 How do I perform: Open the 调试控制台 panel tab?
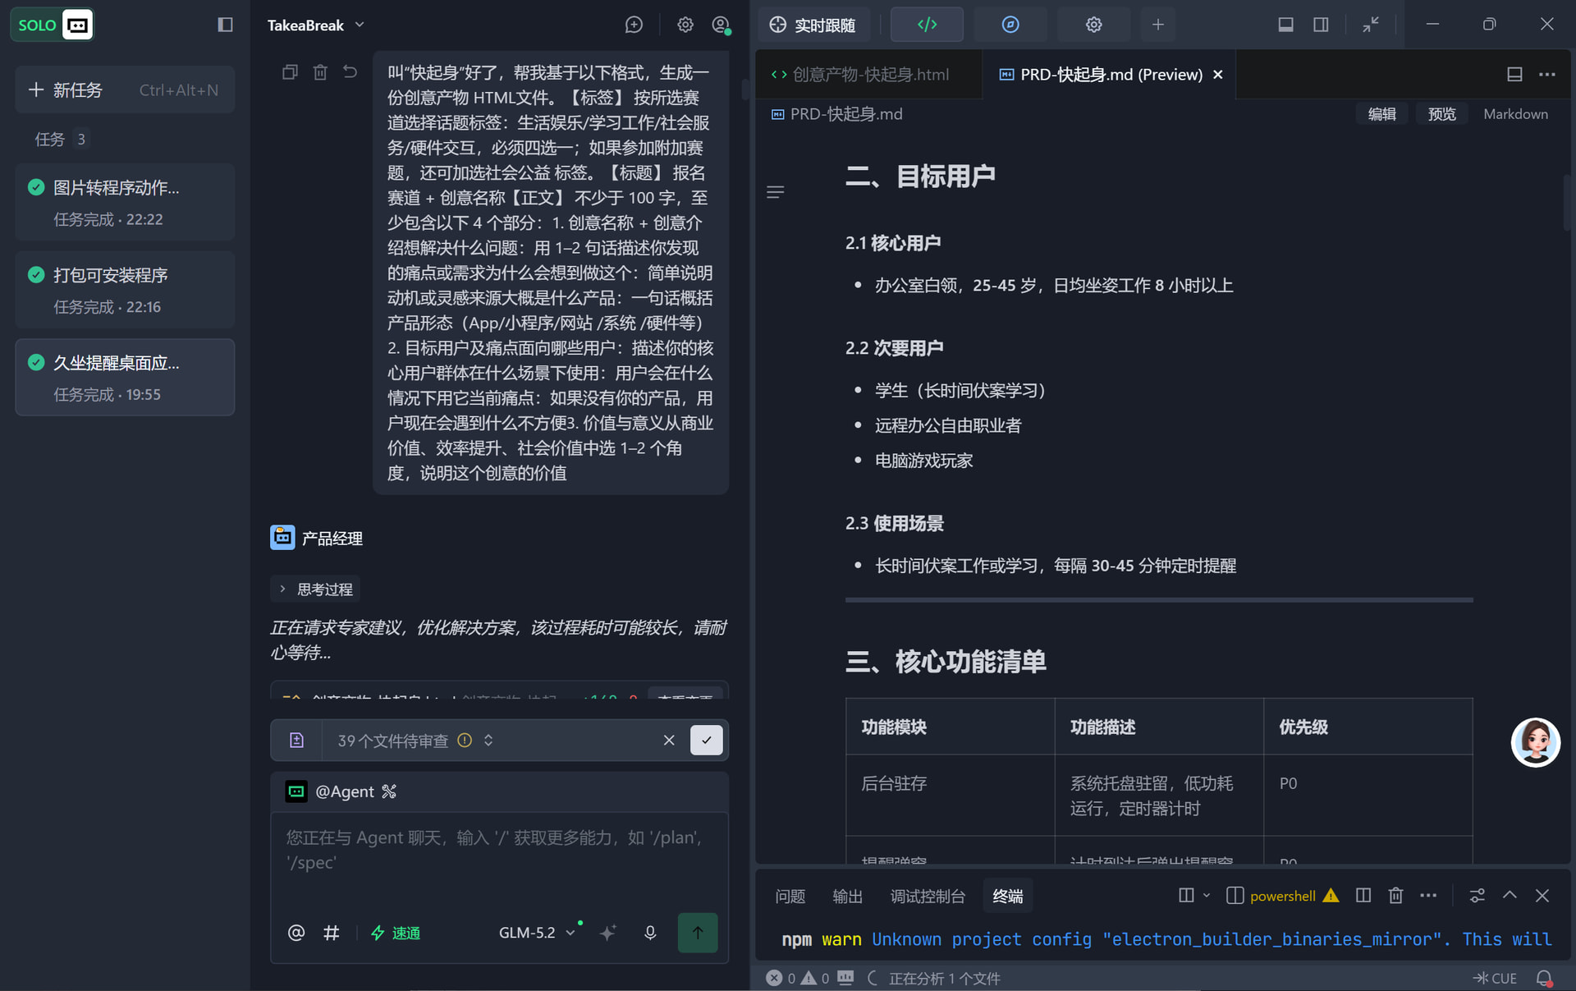tap(928, 896)
